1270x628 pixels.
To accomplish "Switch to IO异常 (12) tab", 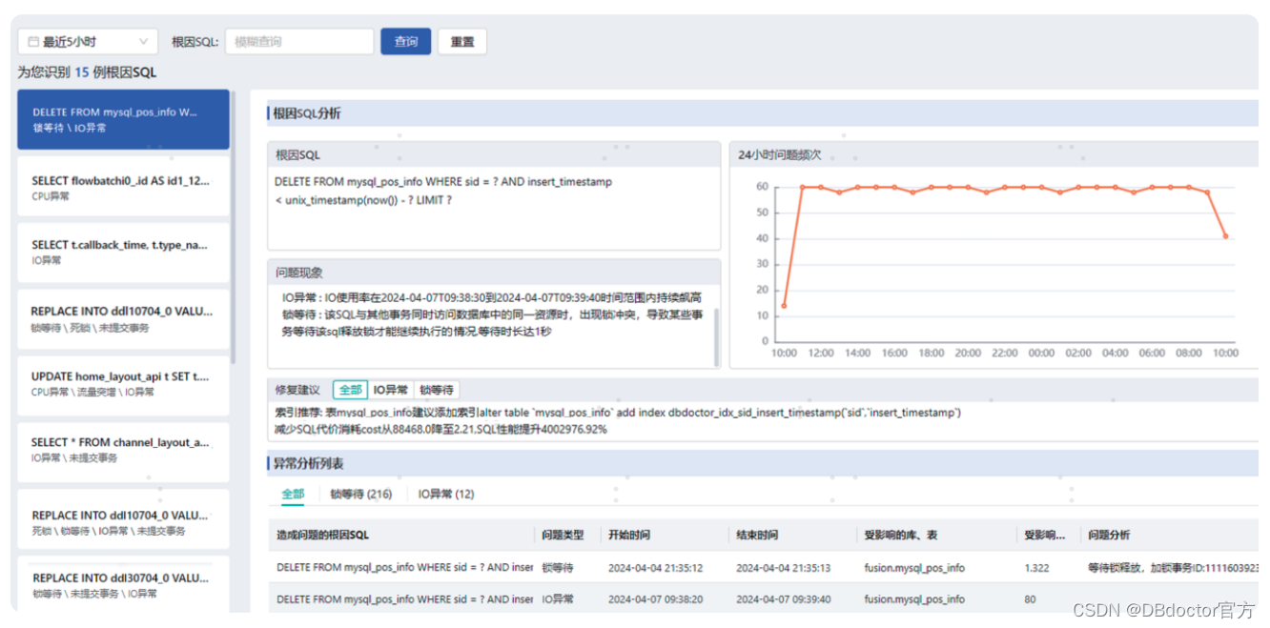I will 446,494.
